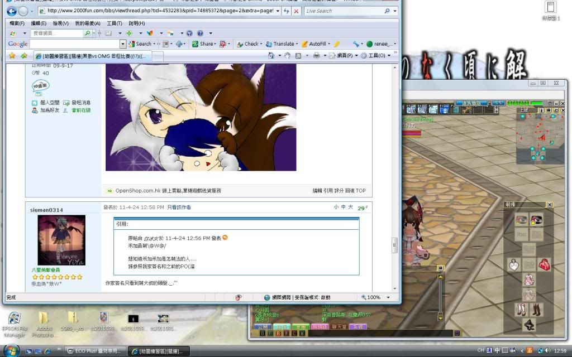Click the 加為好友 link under profile
Screen dimensions: 572x357
[x=50, y=110]
